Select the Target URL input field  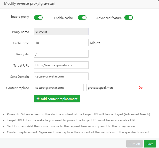point(61,65)
